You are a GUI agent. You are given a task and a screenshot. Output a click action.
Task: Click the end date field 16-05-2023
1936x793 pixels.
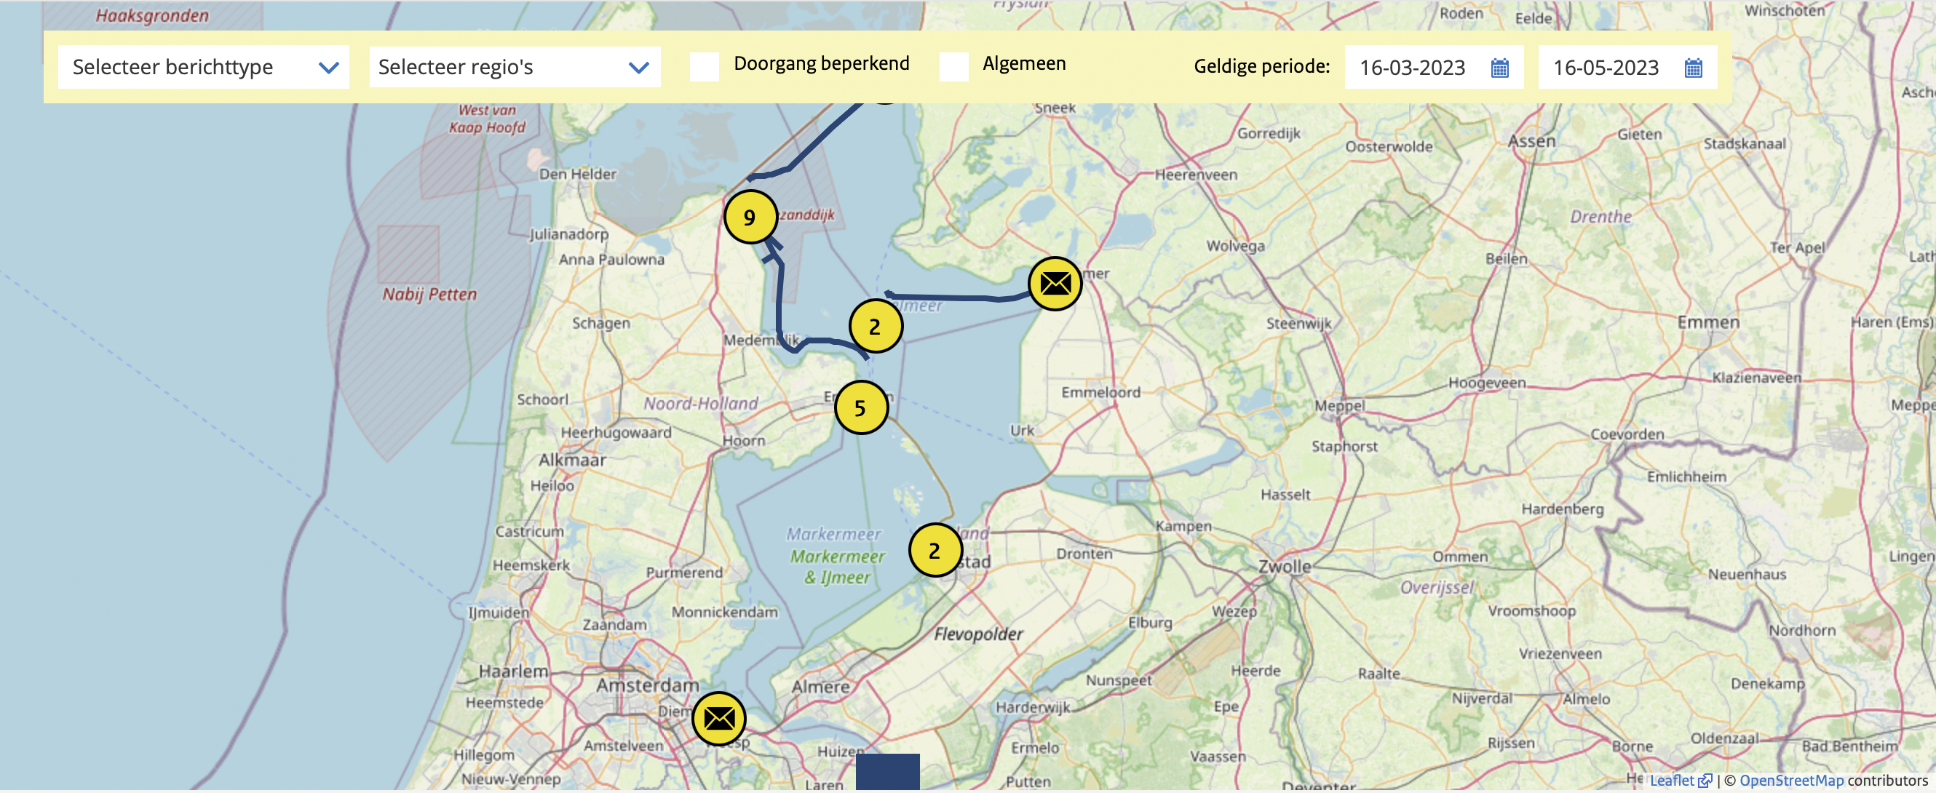(x=1606, y=68)
